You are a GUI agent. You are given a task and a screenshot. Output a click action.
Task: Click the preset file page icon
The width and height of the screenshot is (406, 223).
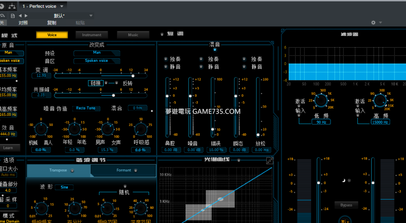click(x=13, y=16)
